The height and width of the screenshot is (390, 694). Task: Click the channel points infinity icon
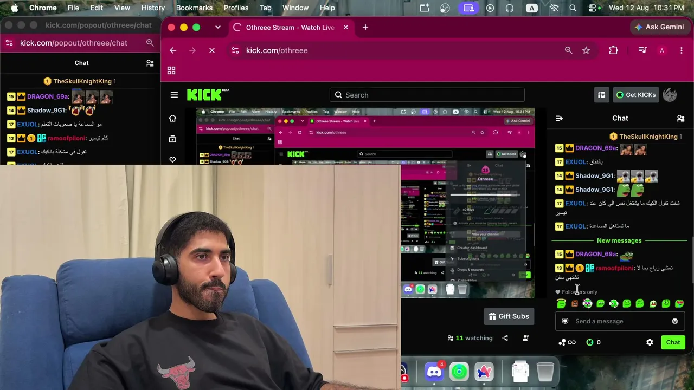(567, 342)
